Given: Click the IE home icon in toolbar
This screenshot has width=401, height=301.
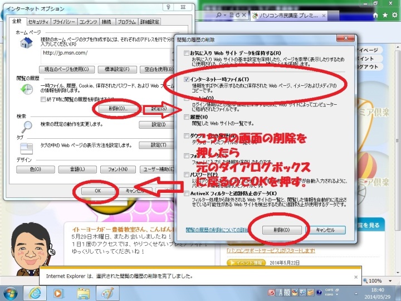Looking at the screenshot, I should pos(374,15).
